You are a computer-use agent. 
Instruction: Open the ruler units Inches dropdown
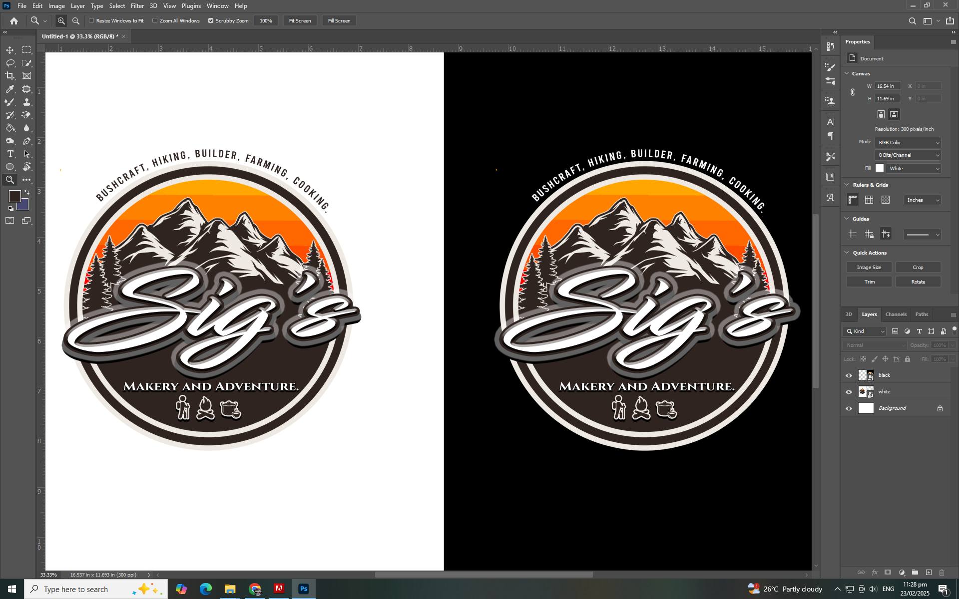tap(922, 200)
